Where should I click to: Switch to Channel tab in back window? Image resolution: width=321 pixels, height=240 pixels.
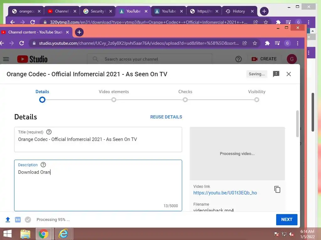tap(62, 11)
